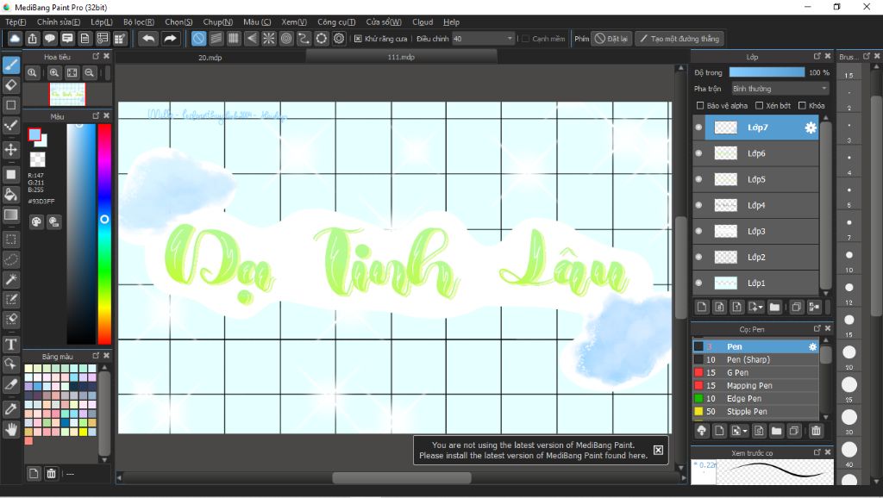The height and width of the screenshot is (498, 883).
Task: Click Đặt lại button
Action: pos(611,39)
